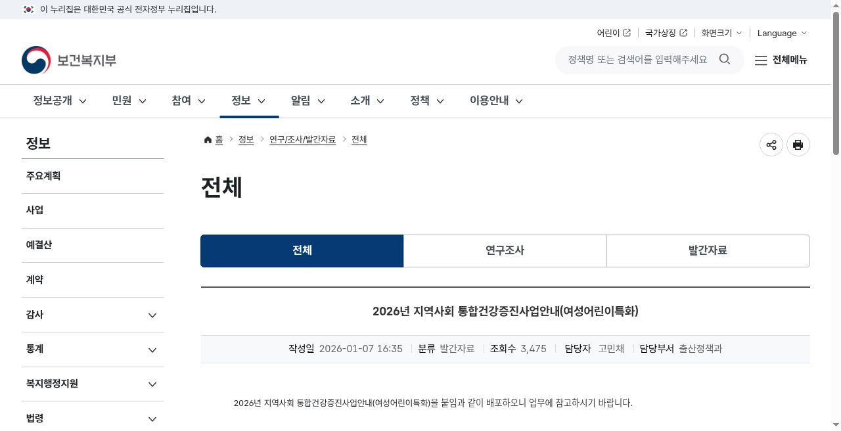Switch to the 발간자료 tab
The width and height of the screenshot is (841, 431).
[708, 251]
